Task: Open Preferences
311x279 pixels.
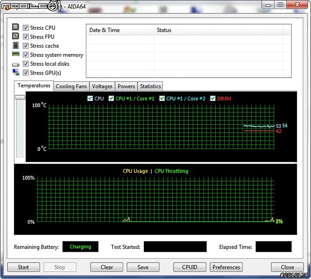Action: 226,267
